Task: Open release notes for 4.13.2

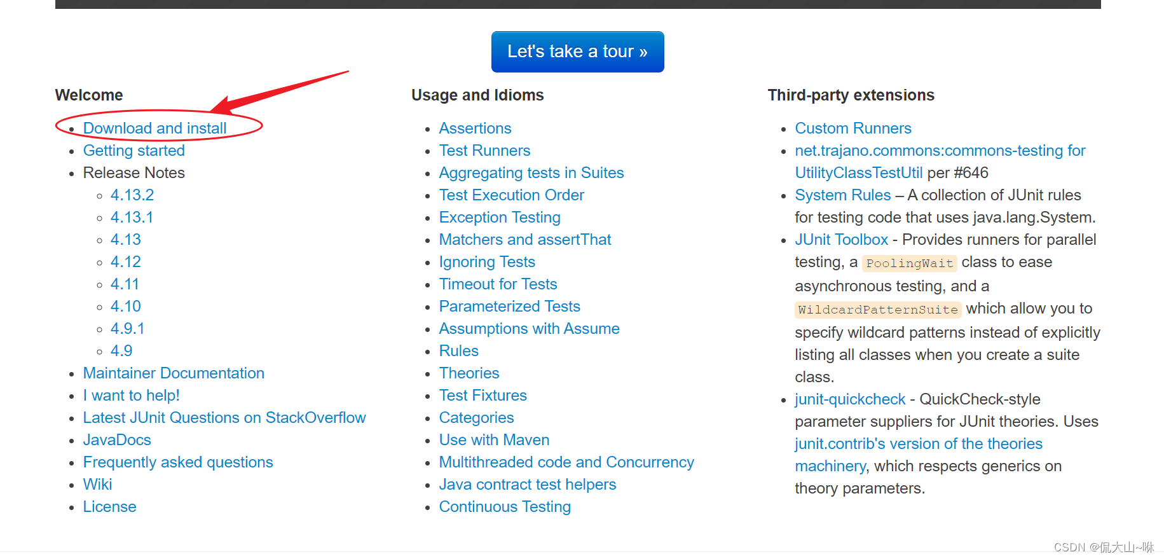Action: click(132, 195)
